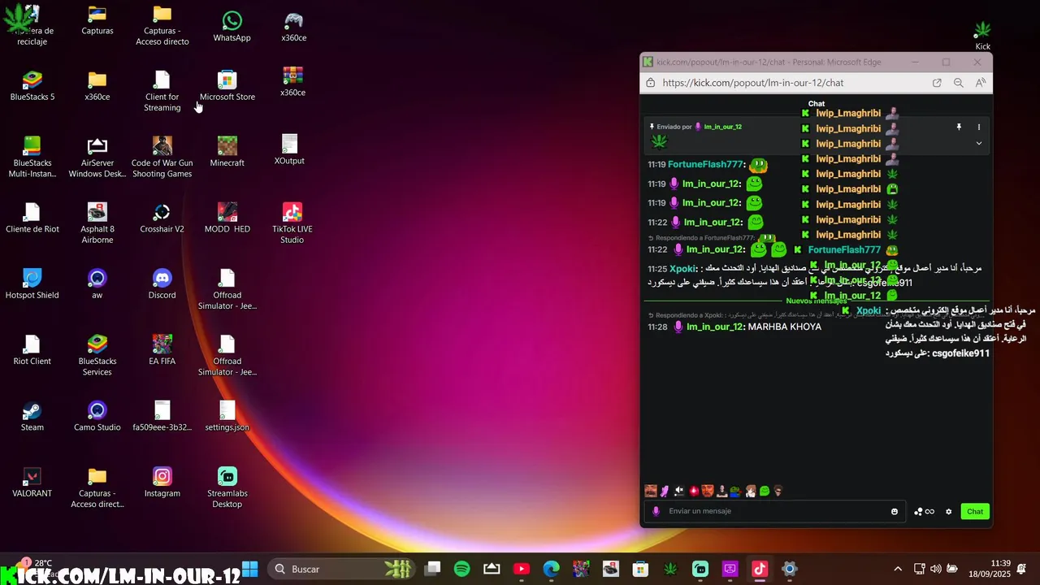
Task: Open the aw desktop shortcut
Action: click(97, 284)
